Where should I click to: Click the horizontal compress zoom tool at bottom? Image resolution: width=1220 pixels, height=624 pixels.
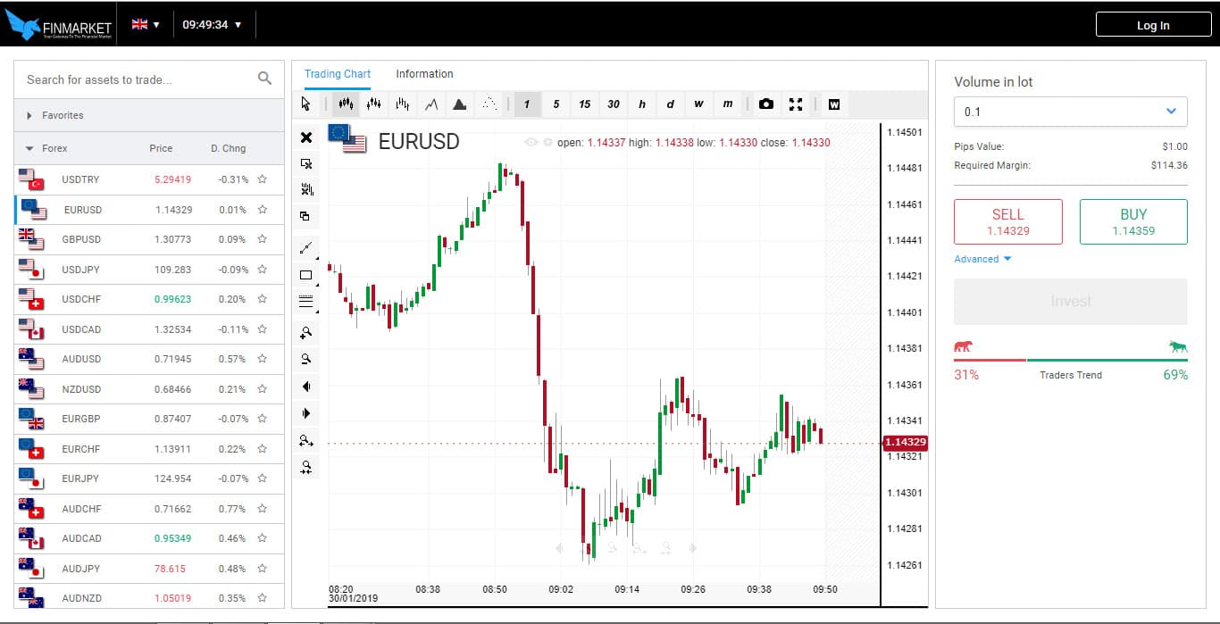pyautogui.click(x=306, y=467)
